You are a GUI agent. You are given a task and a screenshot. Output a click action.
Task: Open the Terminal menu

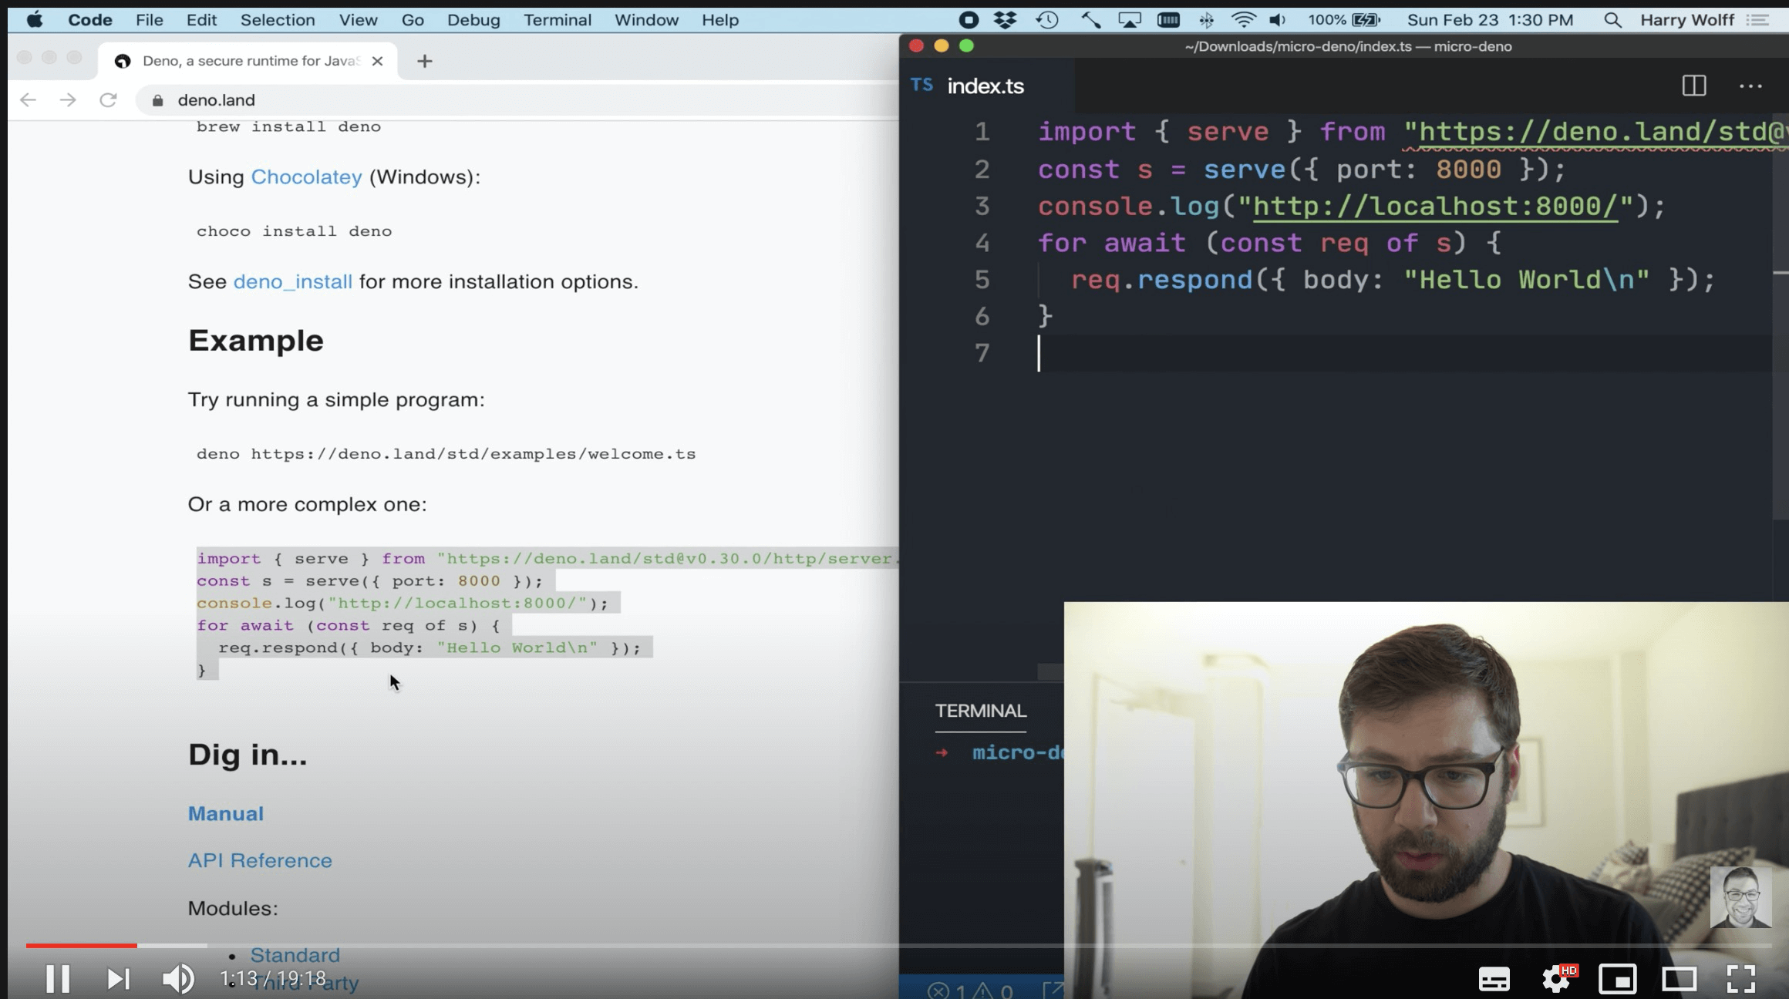click(557, 20)
